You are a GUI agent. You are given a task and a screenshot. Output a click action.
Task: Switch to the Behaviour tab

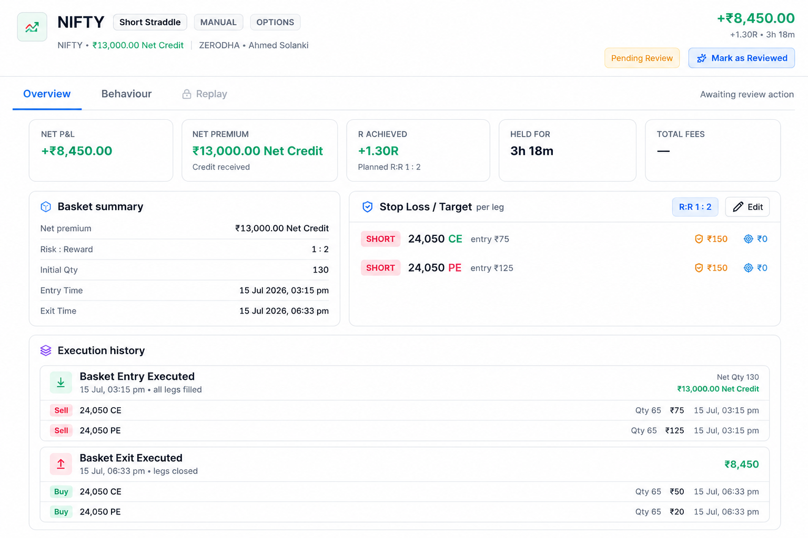click(126, 94)
